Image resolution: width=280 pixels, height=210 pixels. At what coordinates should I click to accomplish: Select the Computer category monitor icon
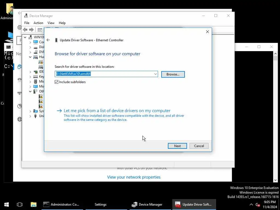click(x=36, y=42)
